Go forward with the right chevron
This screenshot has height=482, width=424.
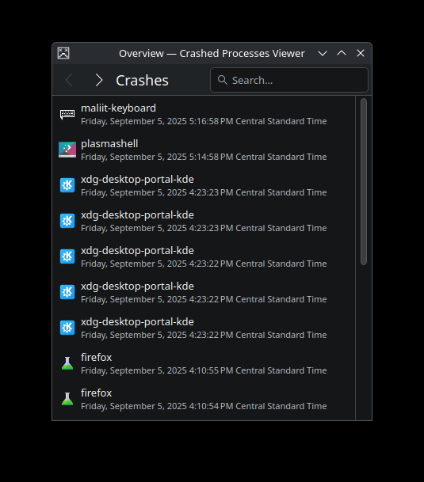[x=98, y=80]
